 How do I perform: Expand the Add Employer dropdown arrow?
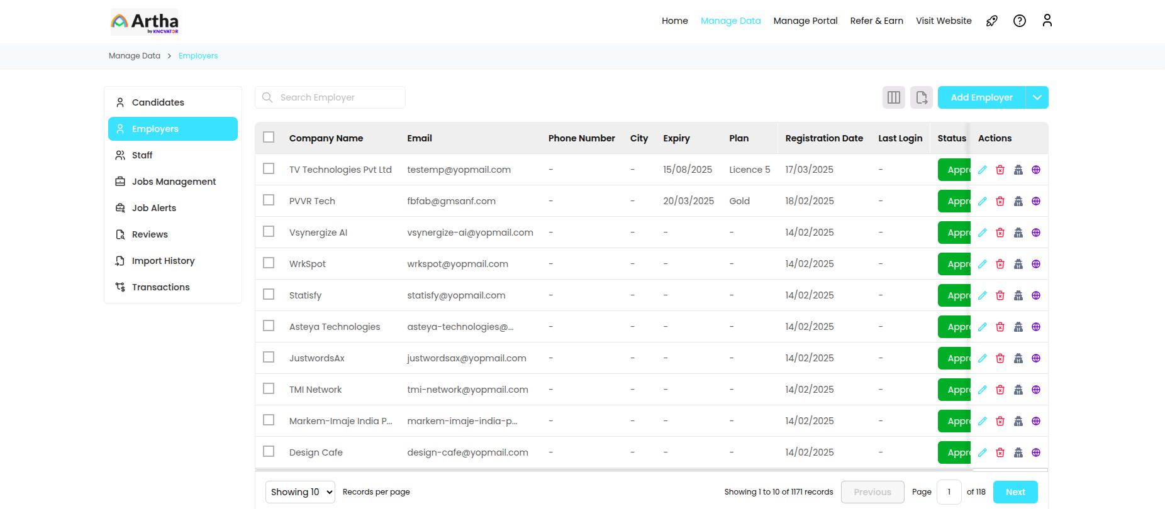coord(1037,97)
